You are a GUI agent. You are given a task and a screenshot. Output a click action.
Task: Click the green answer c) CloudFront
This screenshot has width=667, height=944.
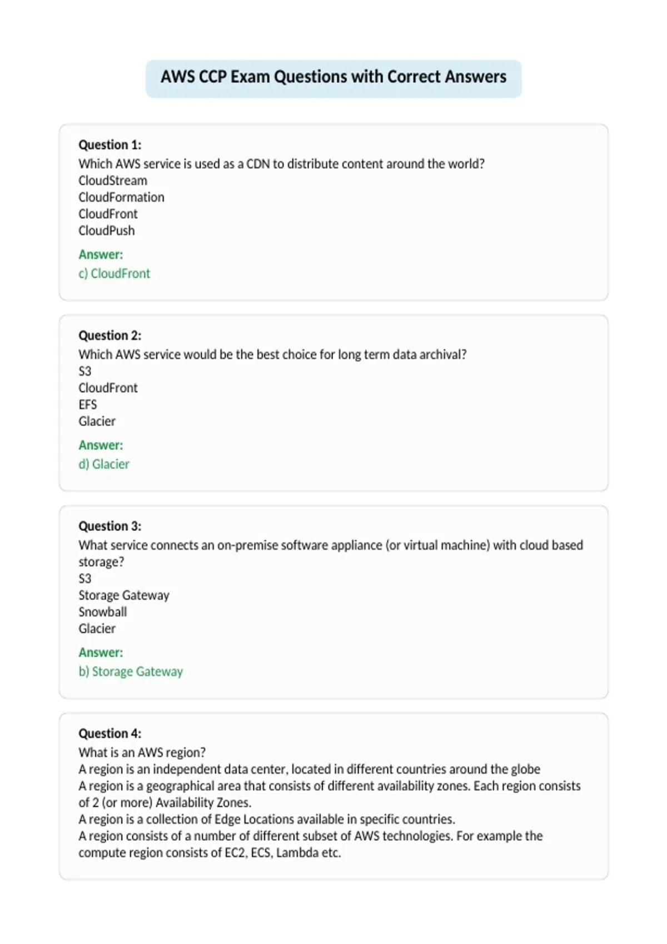click(x=115, y=273)
